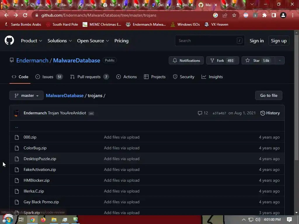The height and width of the screenshot is (224, 299).
Task: Go to parent directory via '..' row
Action: tap(17, 127)
